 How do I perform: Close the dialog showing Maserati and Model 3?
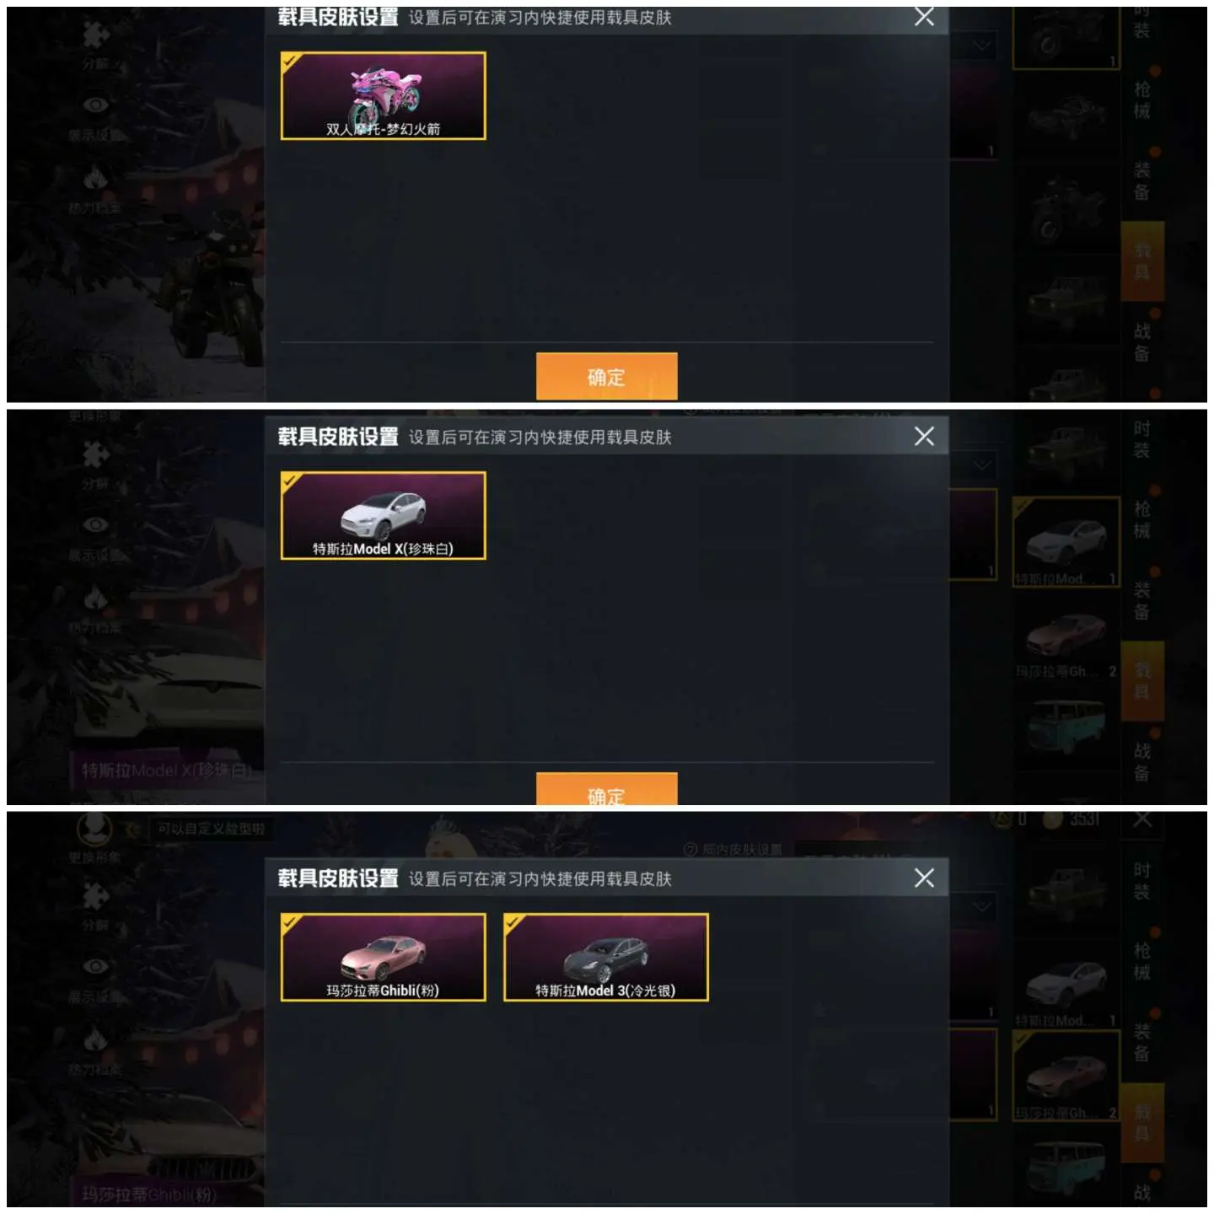[x=924, y=878]
